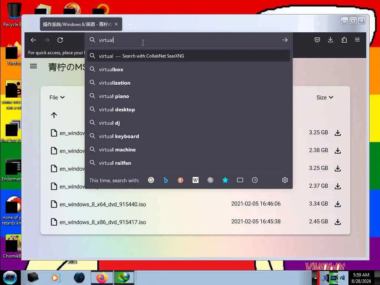Search this time with Bing
Screen dimensions: 380x285
pos(166,180)
